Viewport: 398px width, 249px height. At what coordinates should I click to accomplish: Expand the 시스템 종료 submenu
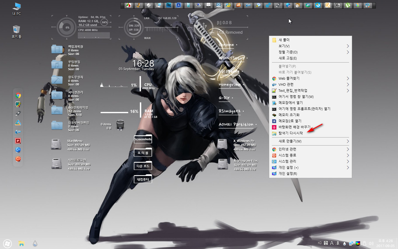tap(310, 155)
